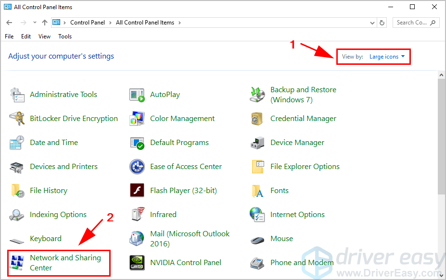The image size is (446, 280).
Task: Open the NVIDIA Control Panel icon
Action: tap(137, 263)
